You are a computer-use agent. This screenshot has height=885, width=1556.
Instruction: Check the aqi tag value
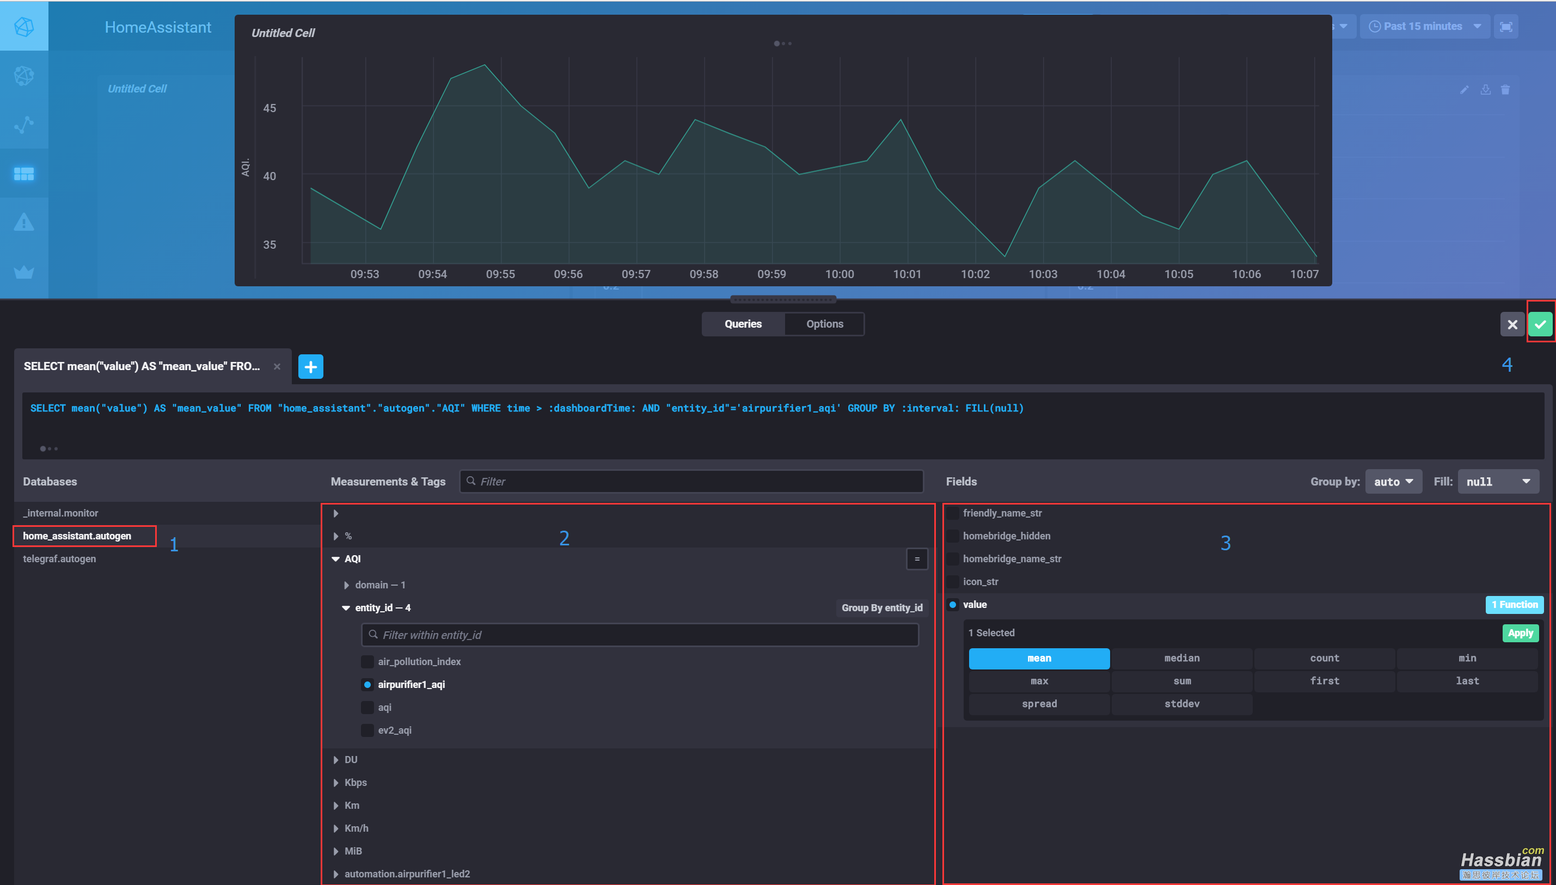[367, 708]
